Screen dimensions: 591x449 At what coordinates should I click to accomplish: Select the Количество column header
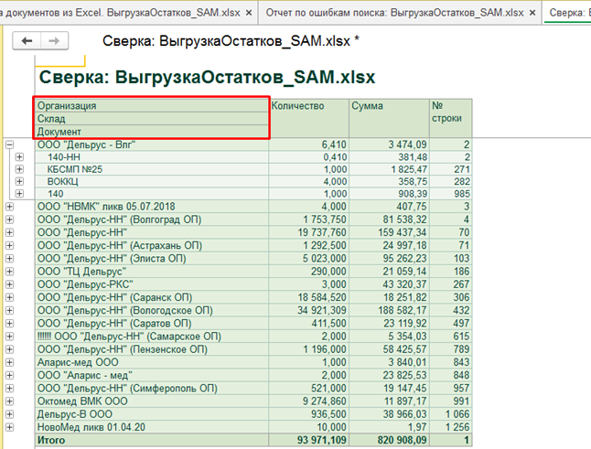(x=308, y=118)
